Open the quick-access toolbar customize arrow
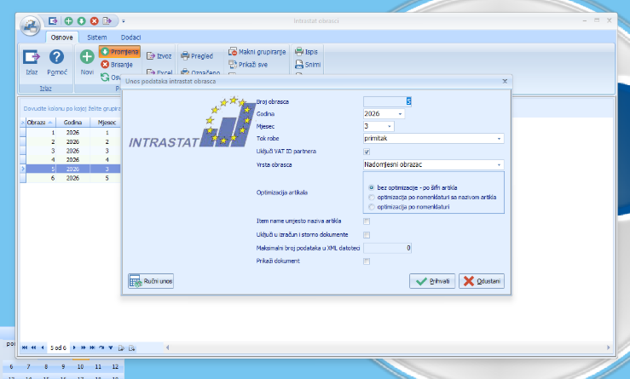Viewport: 630px width, 379px height. pos(124,21)
